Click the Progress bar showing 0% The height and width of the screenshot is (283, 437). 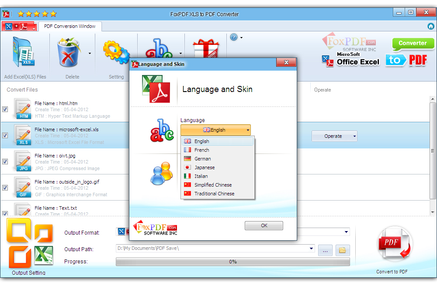point(233,262)
